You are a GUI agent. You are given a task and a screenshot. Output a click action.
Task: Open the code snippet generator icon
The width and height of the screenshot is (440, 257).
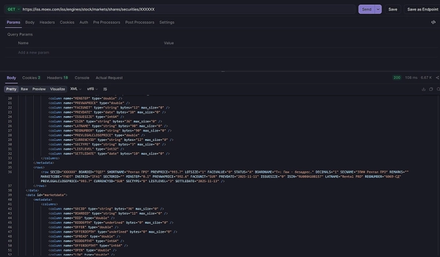433,22
